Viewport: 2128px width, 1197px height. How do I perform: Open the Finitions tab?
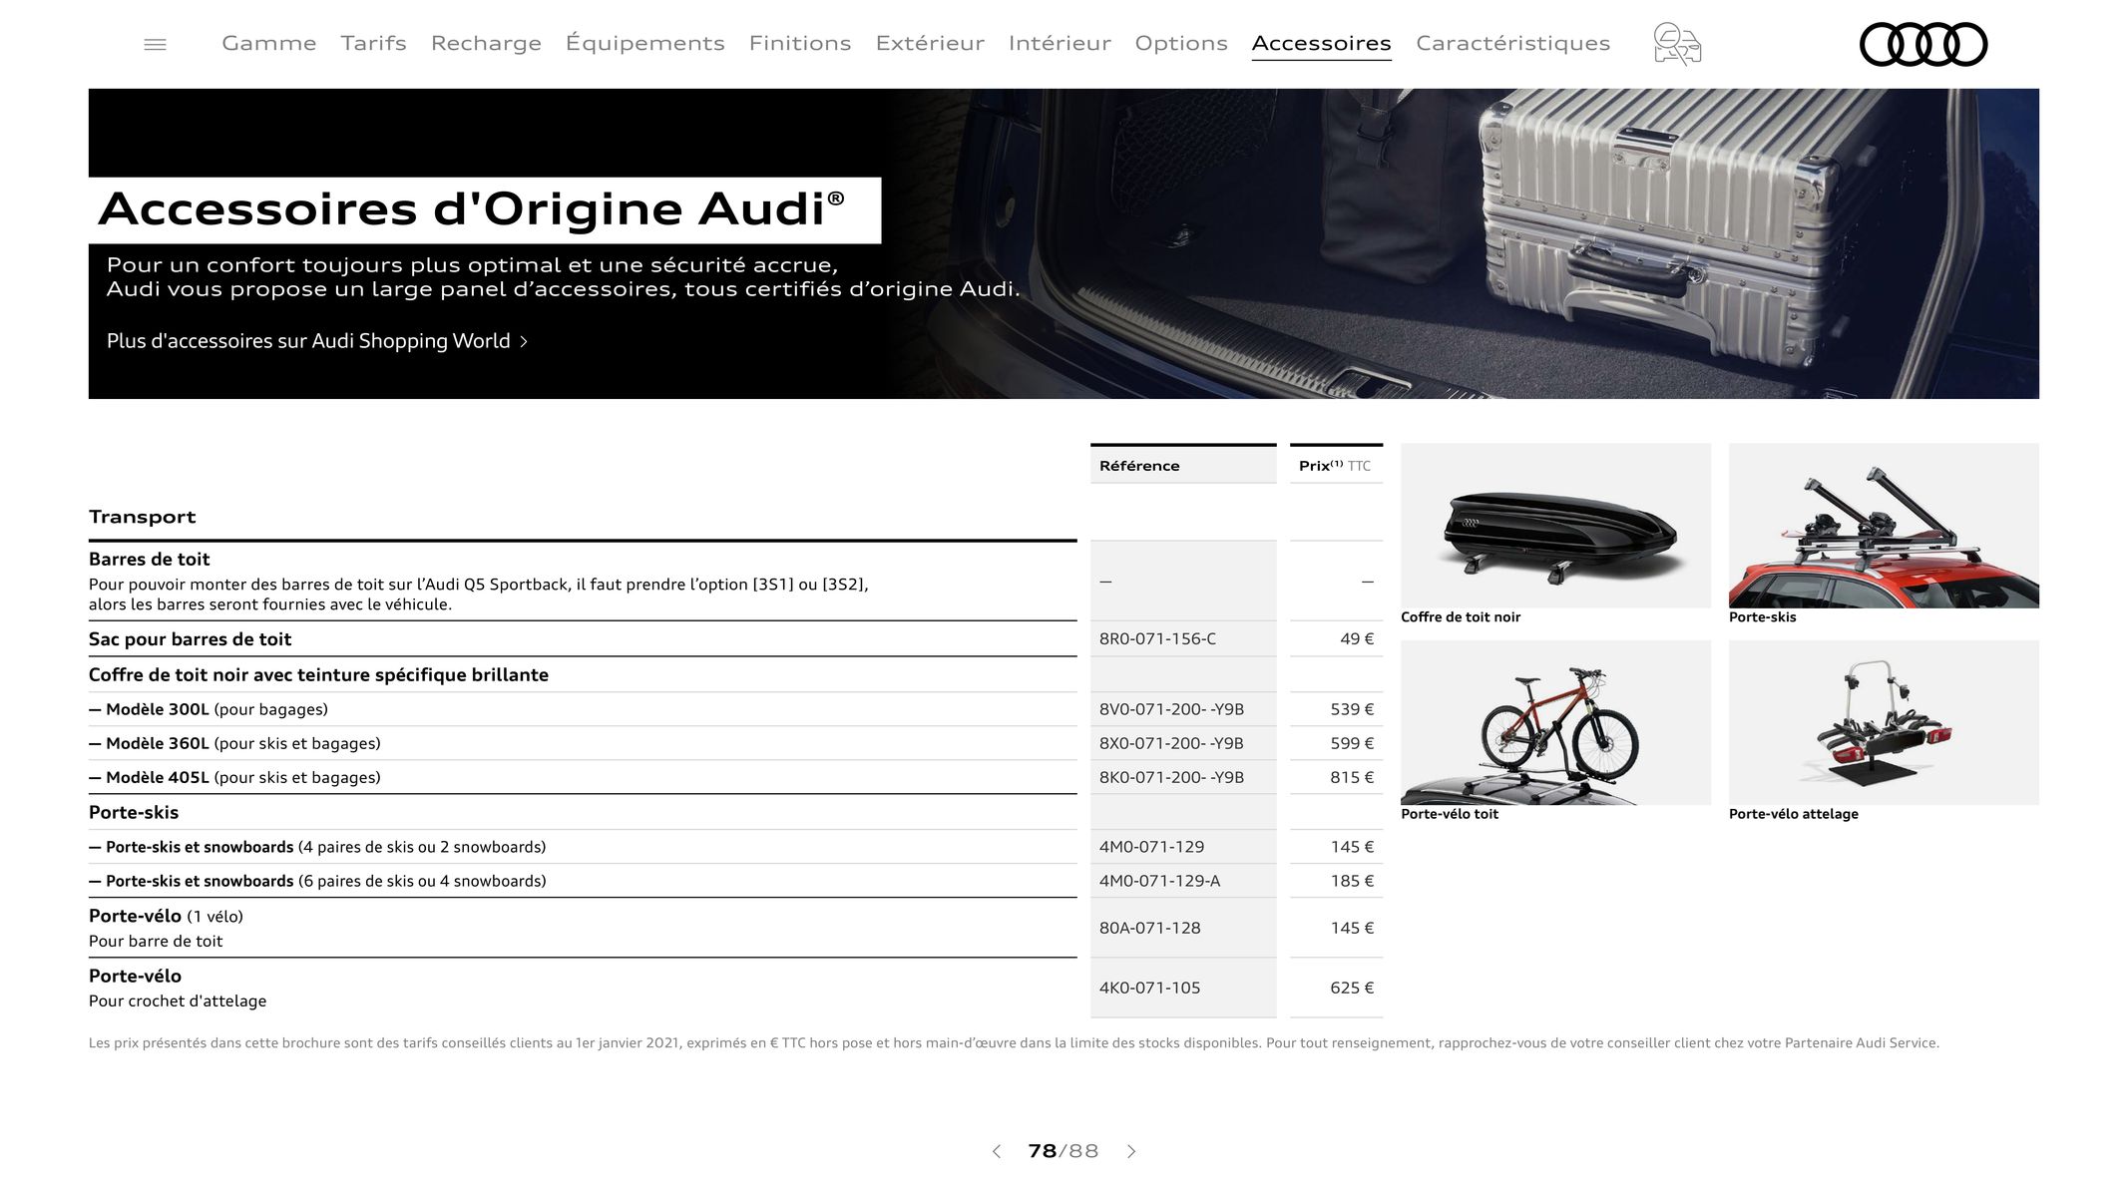(800, 43)
